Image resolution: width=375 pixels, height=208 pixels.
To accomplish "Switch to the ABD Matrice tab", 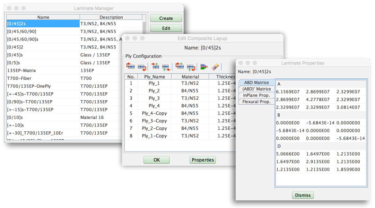I will point(256,83).
